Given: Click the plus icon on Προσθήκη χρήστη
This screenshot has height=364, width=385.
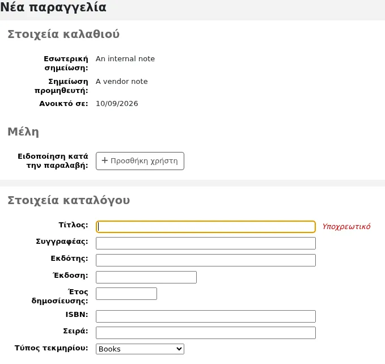Looking at the screenshot, I should [x=105, y=160].
